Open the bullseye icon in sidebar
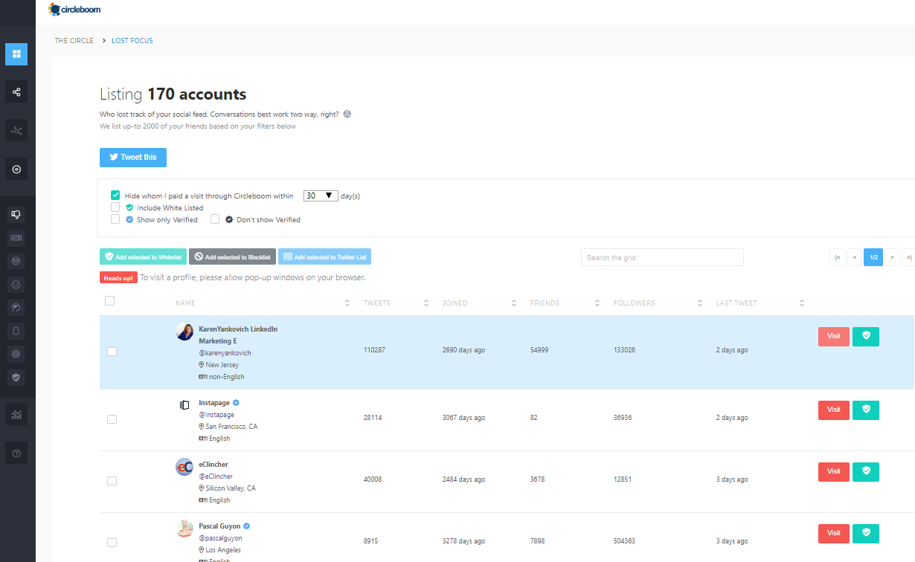 (x=16, y=353)
